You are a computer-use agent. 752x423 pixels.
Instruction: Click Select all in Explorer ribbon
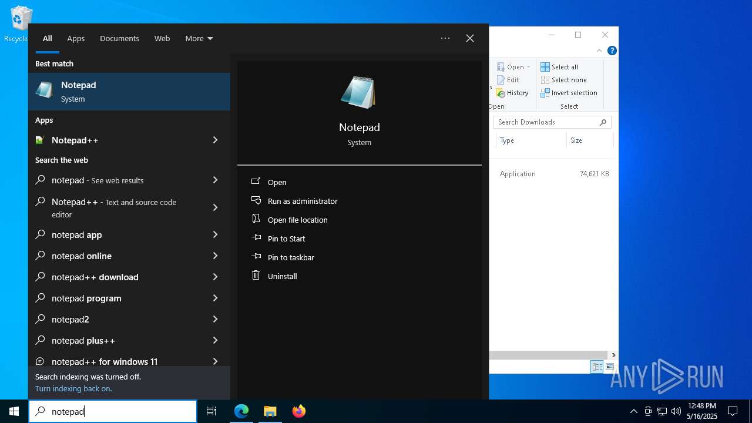(559, 67)
